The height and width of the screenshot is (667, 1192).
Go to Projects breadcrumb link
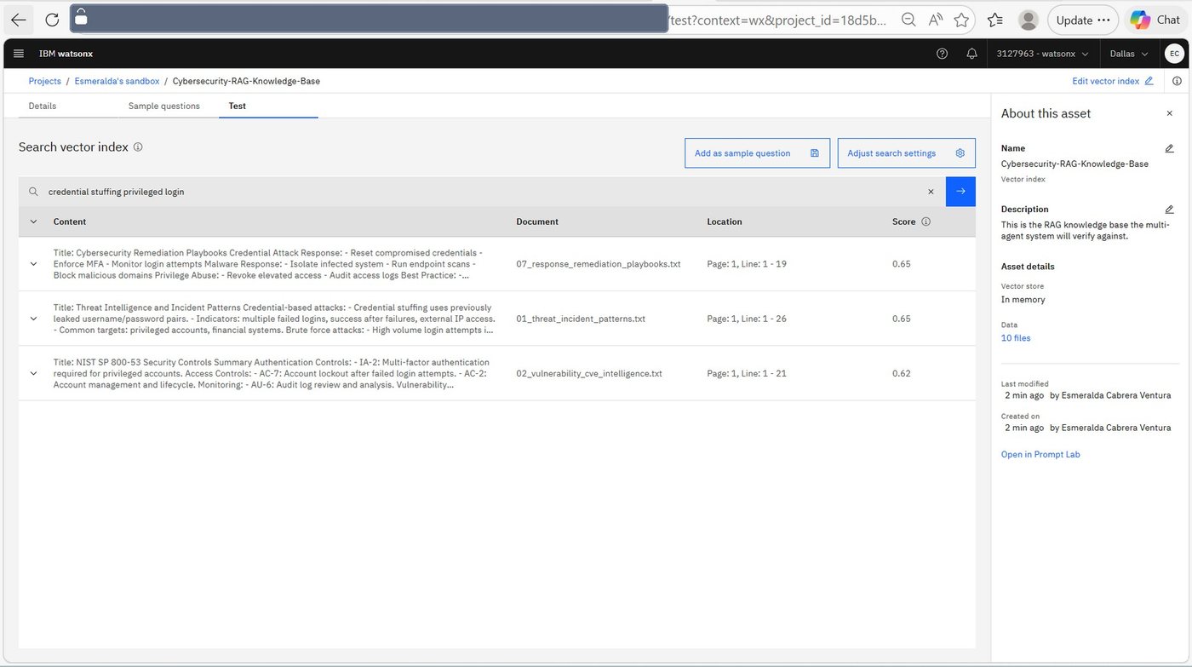point(45,81)
